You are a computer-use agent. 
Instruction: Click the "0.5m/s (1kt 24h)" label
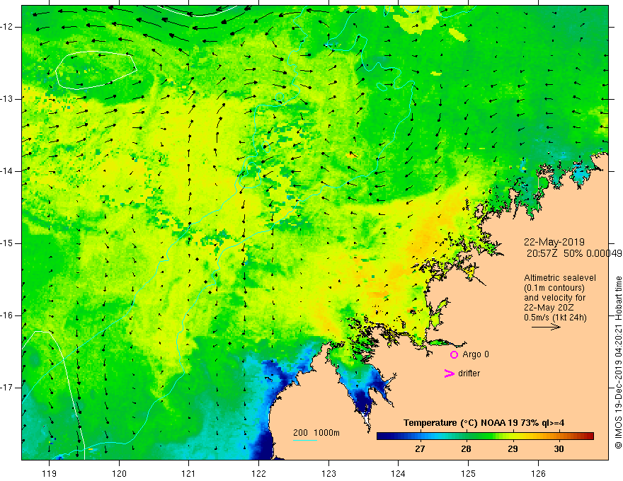555,317
